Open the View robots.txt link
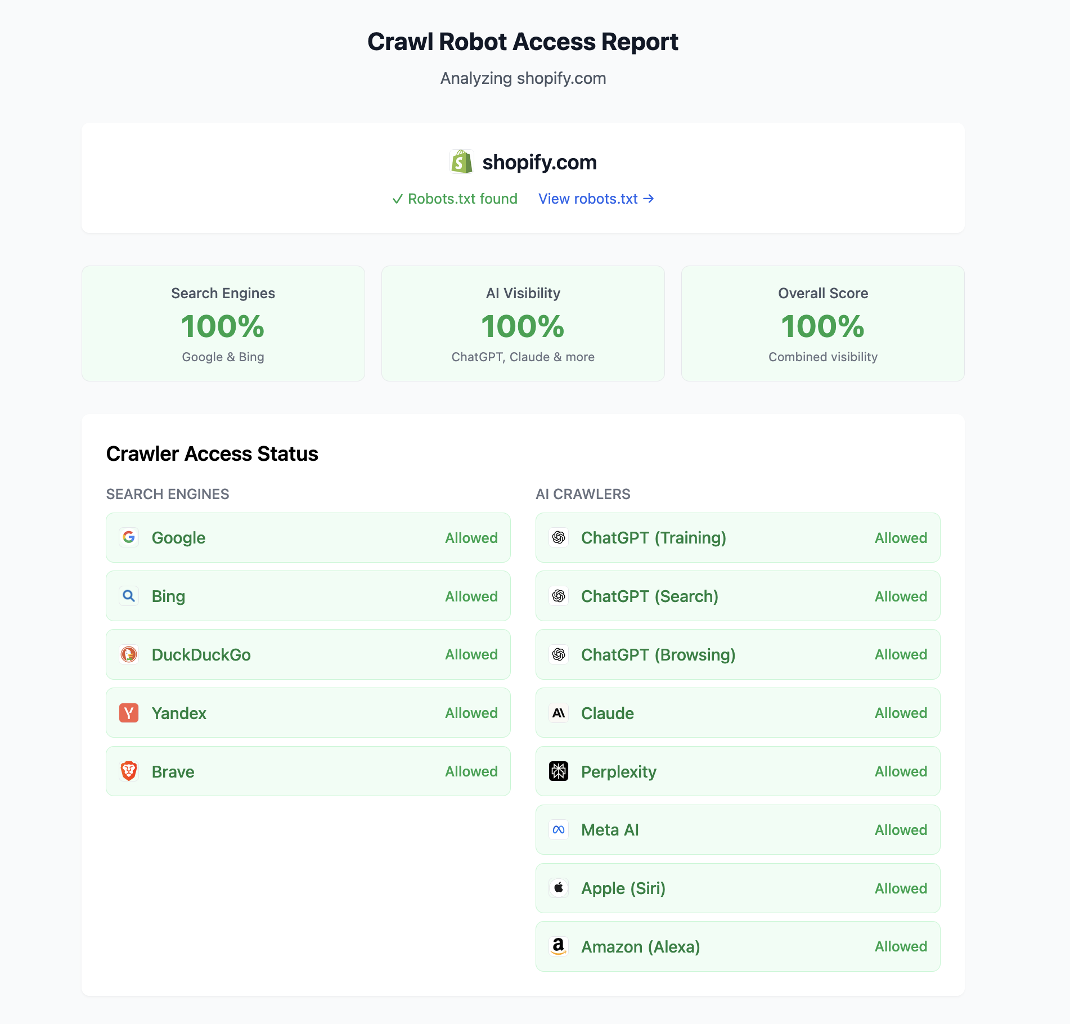 coord(596,199)
